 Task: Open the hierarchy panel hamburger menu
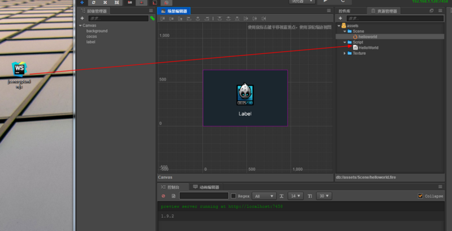(151, 11)
